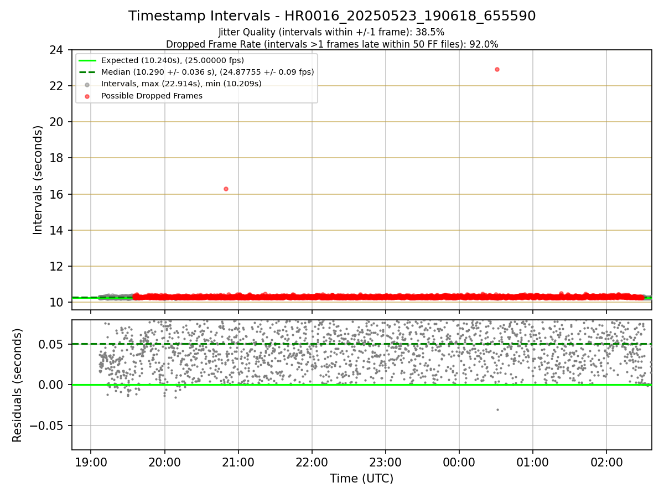Image resolution: width=664 pixels, height=498 pixels.
Task: Click the red dot legend marker
Action: coord(88,96)
